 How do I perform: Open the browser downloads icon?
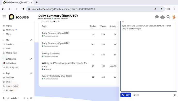point(162,9)
